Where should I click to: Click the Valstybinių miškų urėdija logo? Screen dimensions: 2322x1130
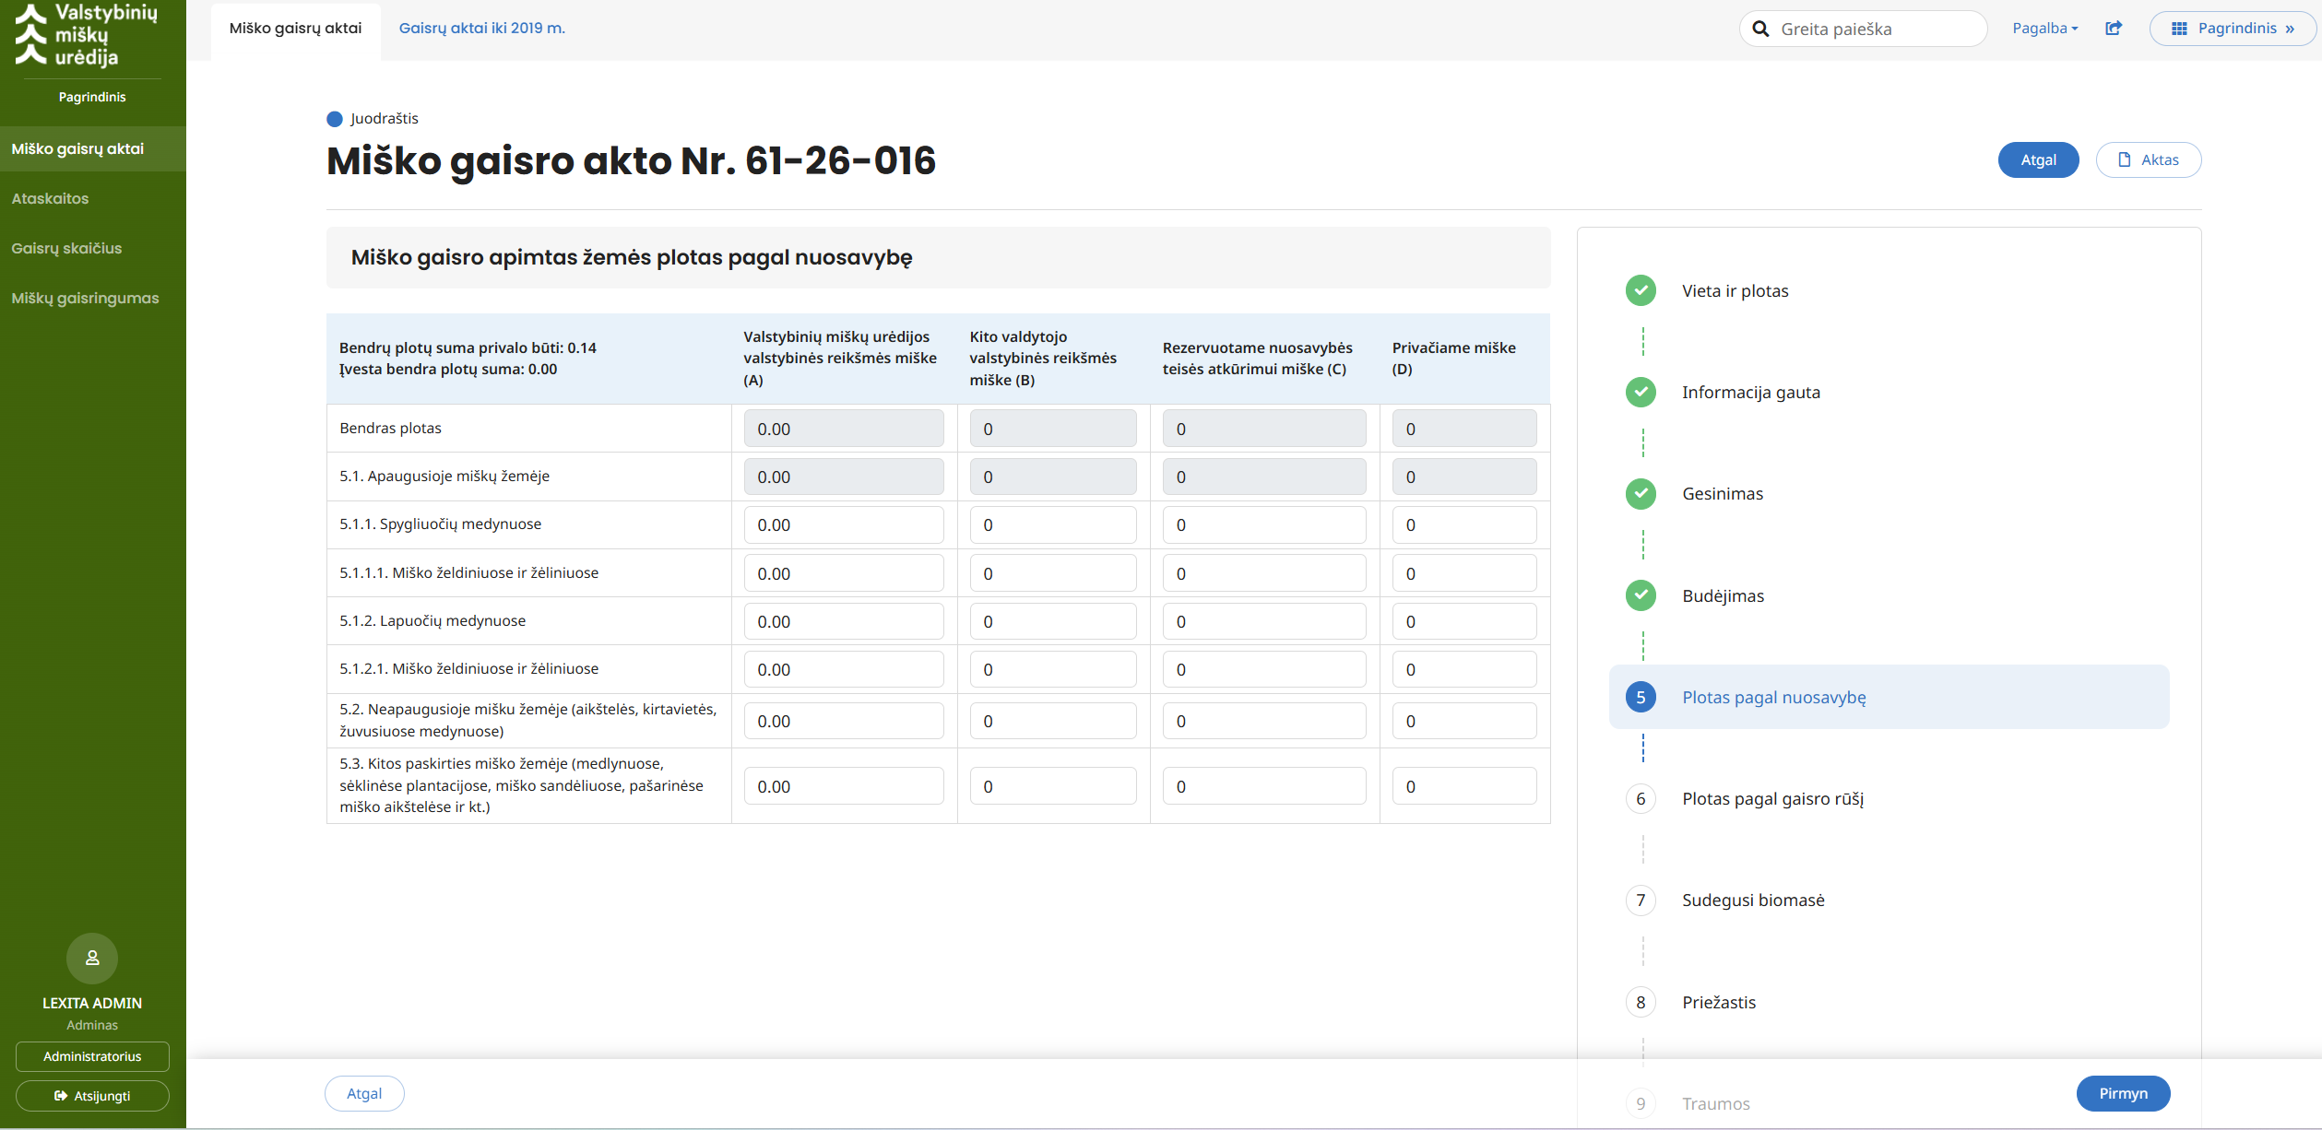(87, 35)
